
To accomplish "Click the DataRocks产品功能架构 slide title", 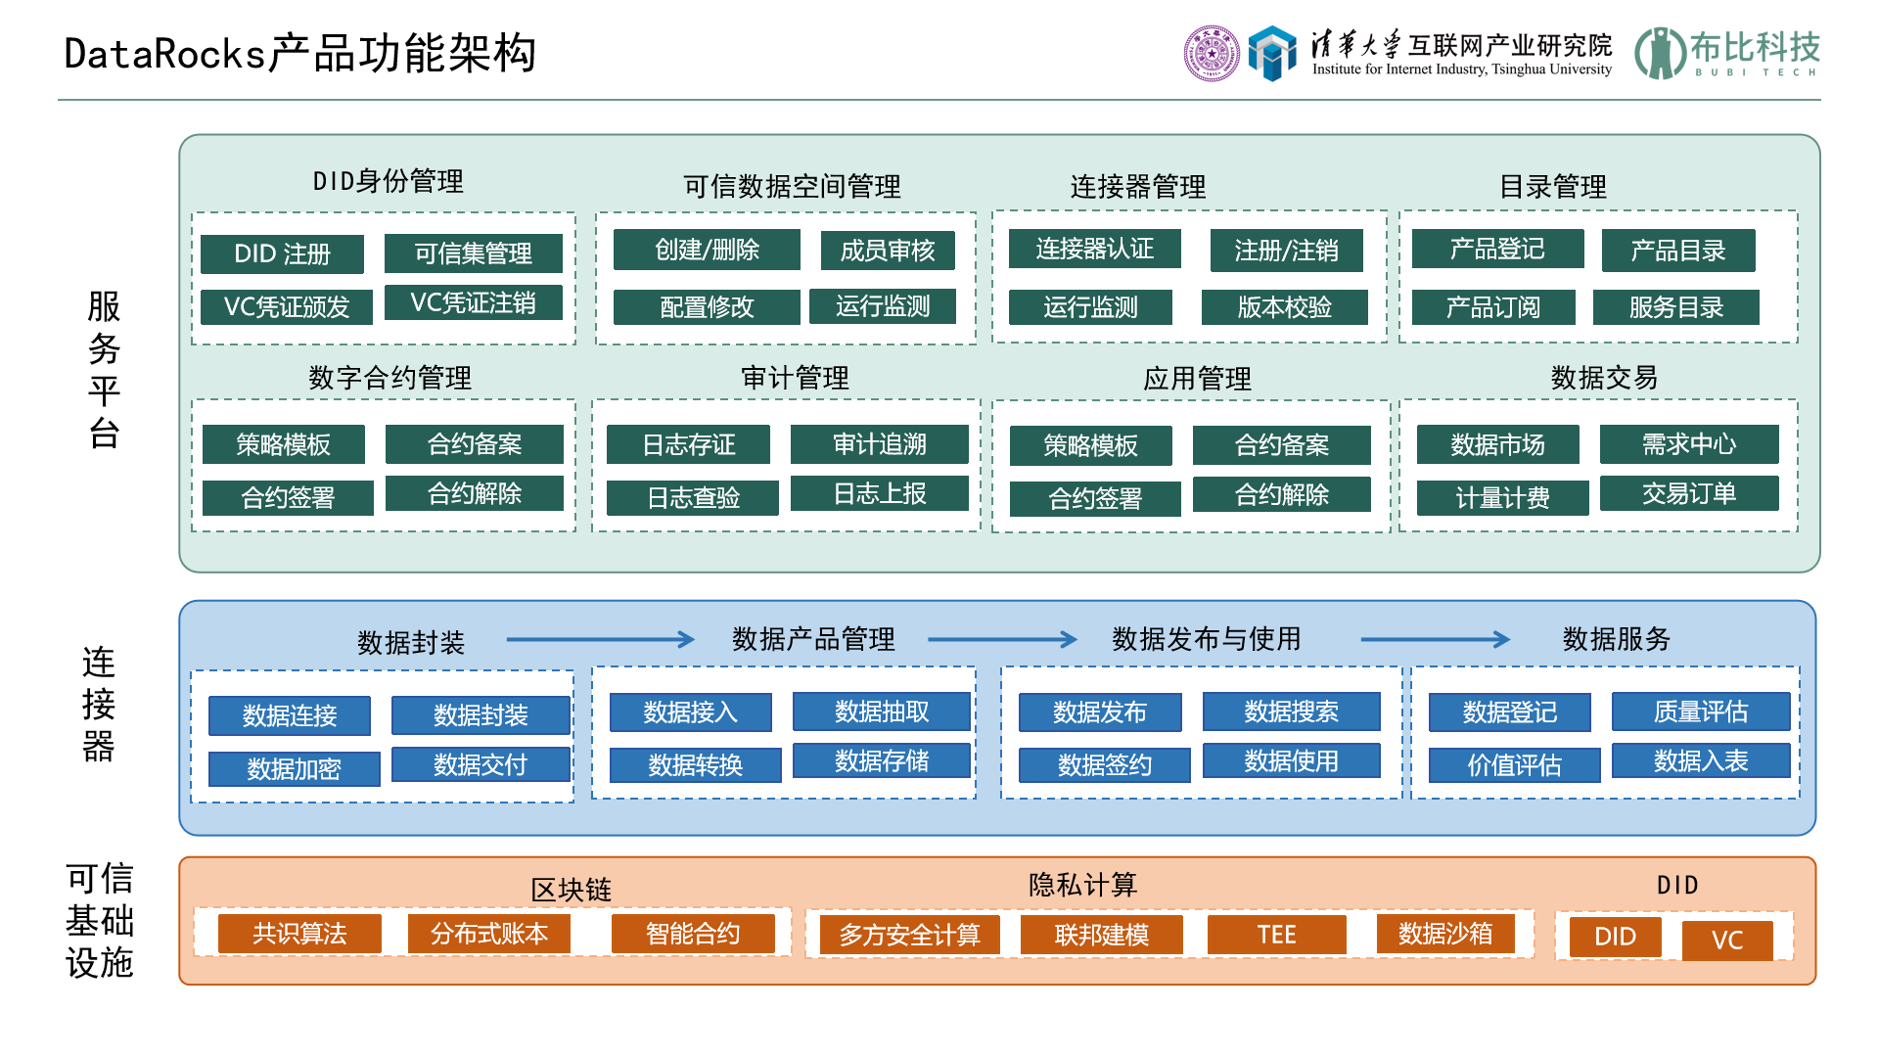I will [299, 54].
